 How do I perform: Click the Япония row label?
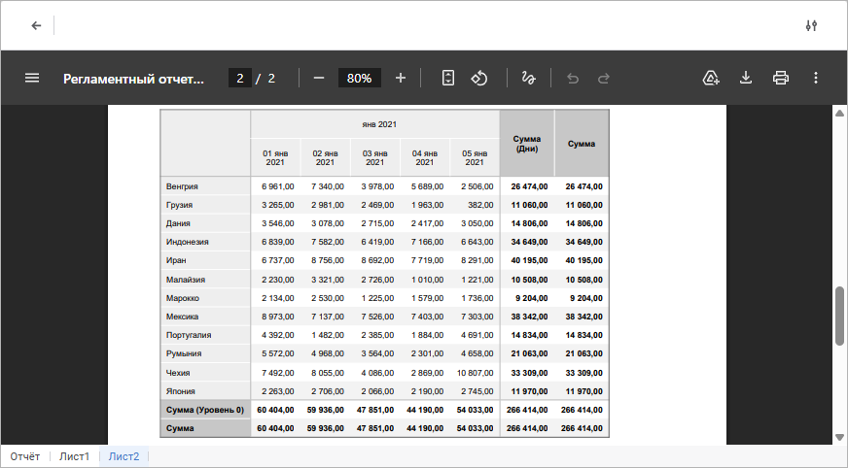click(x=180, y=391)
